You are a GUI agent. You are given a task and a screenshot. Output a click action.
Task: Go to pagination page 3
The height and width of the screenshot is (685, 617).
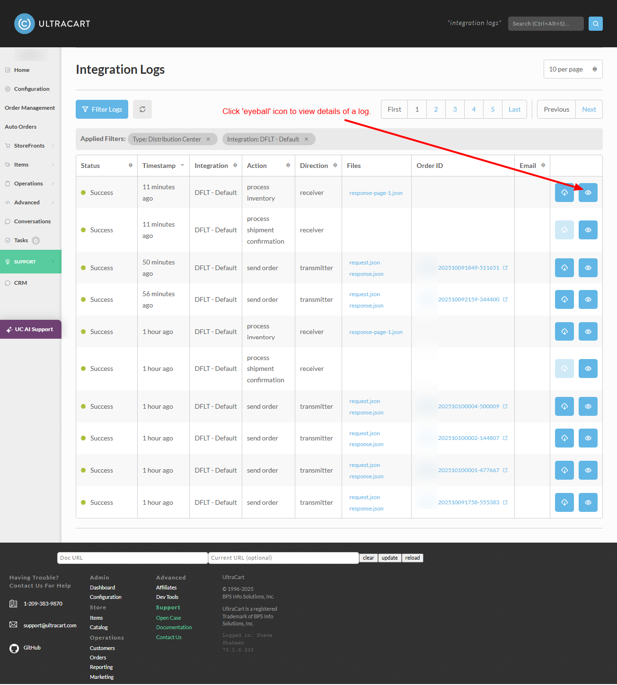pos(455,109)
